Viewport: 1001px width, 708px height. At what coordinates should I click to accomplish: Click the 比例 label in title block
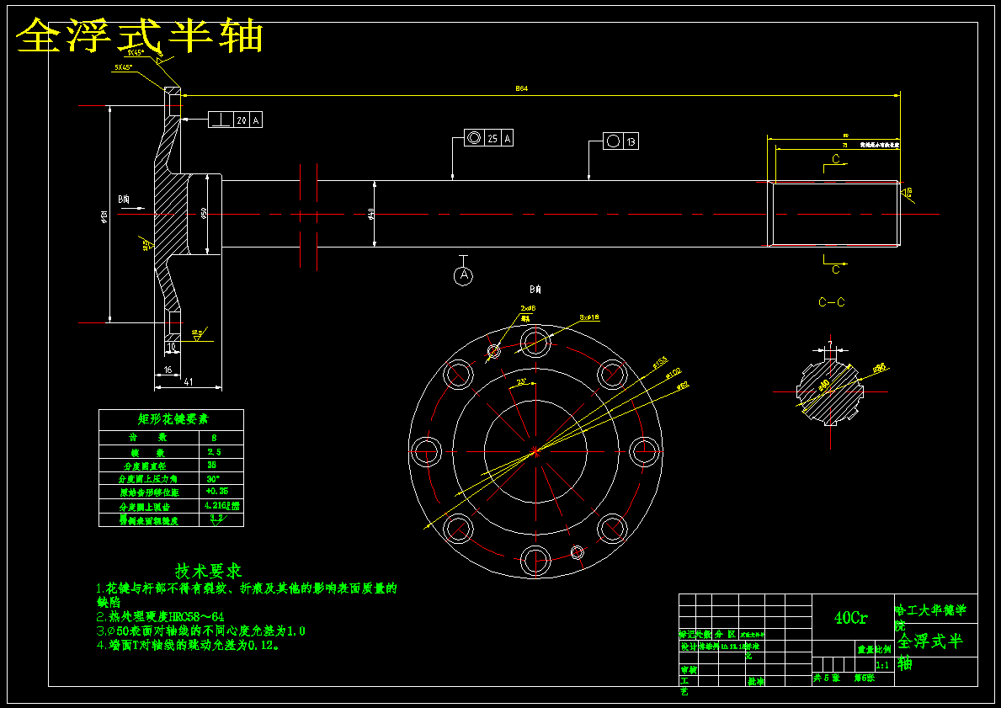(x=883, y=650)
